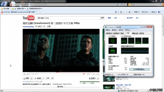Open the Safety menu dropdown in IE

point(145,12)
